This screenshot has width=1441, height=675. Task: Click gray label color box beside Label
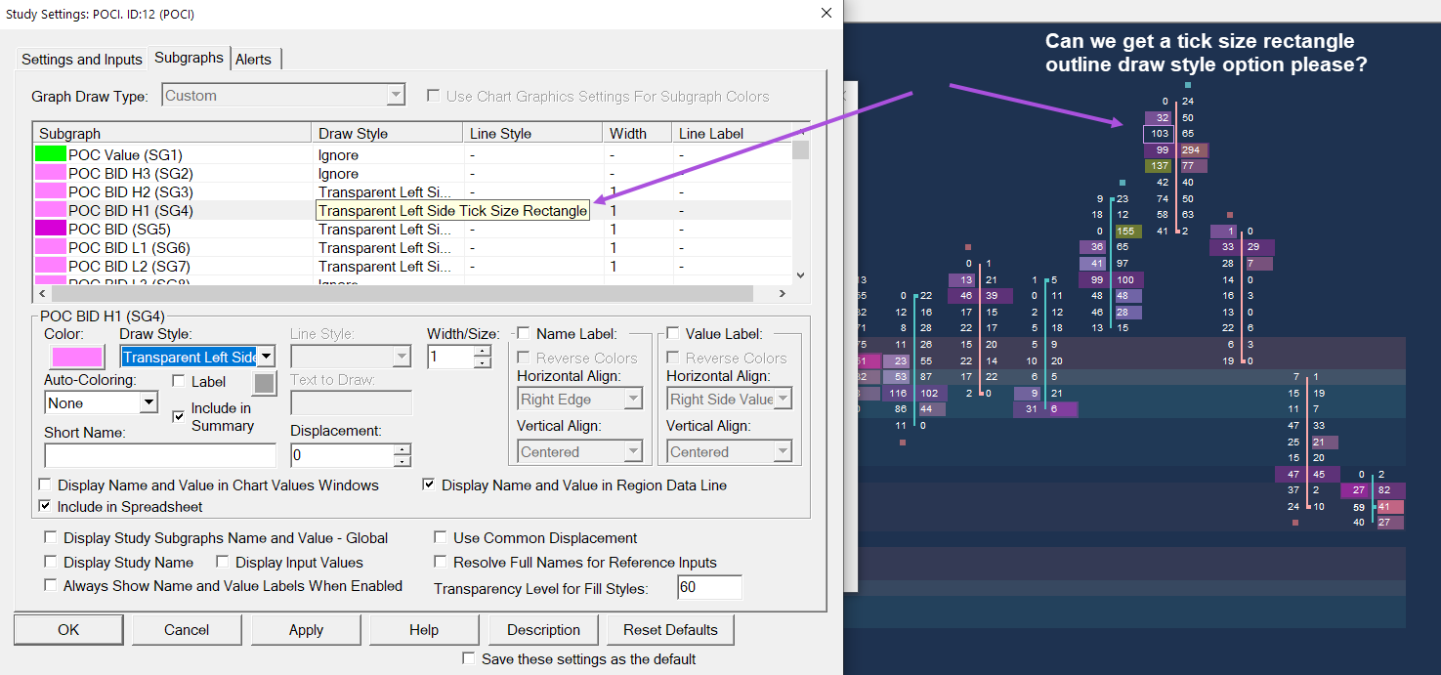tap(264, 382)
